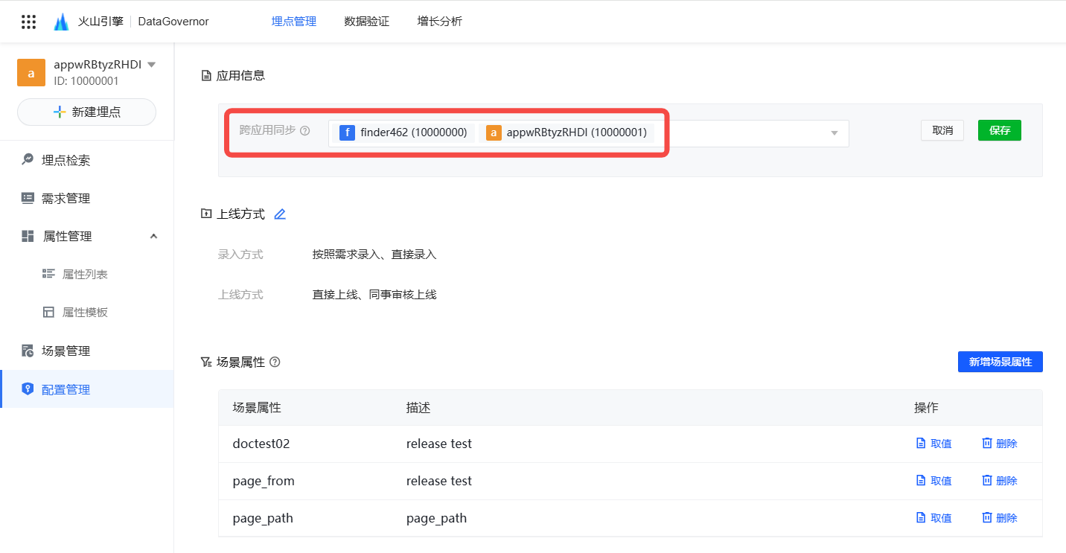Screen dimensions: 1066x553
Task: Open the app launcher grid icon
Action: coord(28,22)
